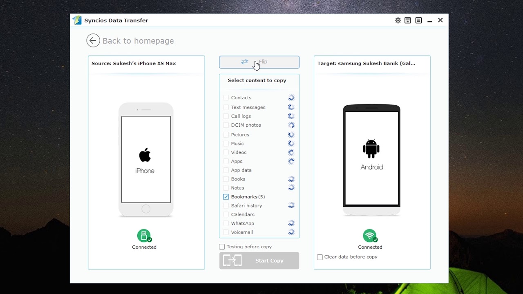523x294 pixels.
Task: Click the loading spinner next to Books
Action: [291, 179]
